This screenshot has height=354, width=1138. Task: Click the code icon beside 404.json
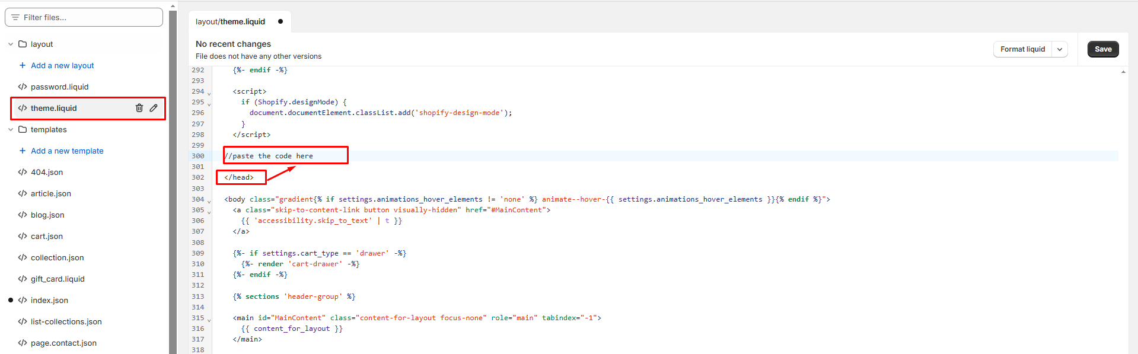point(23,172)
